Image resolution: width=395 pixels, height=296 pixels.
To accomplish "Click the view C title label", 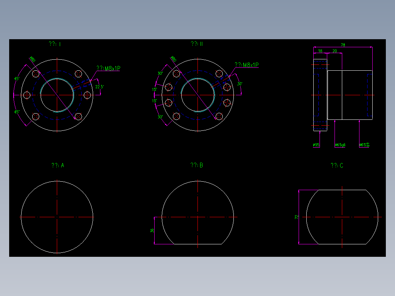I will point(337,165).
